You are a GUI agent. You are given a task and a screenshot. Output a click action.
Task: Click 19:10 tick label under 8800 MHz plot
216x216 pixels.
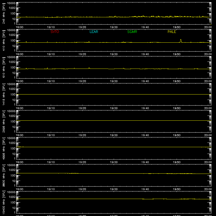(51, 189)
